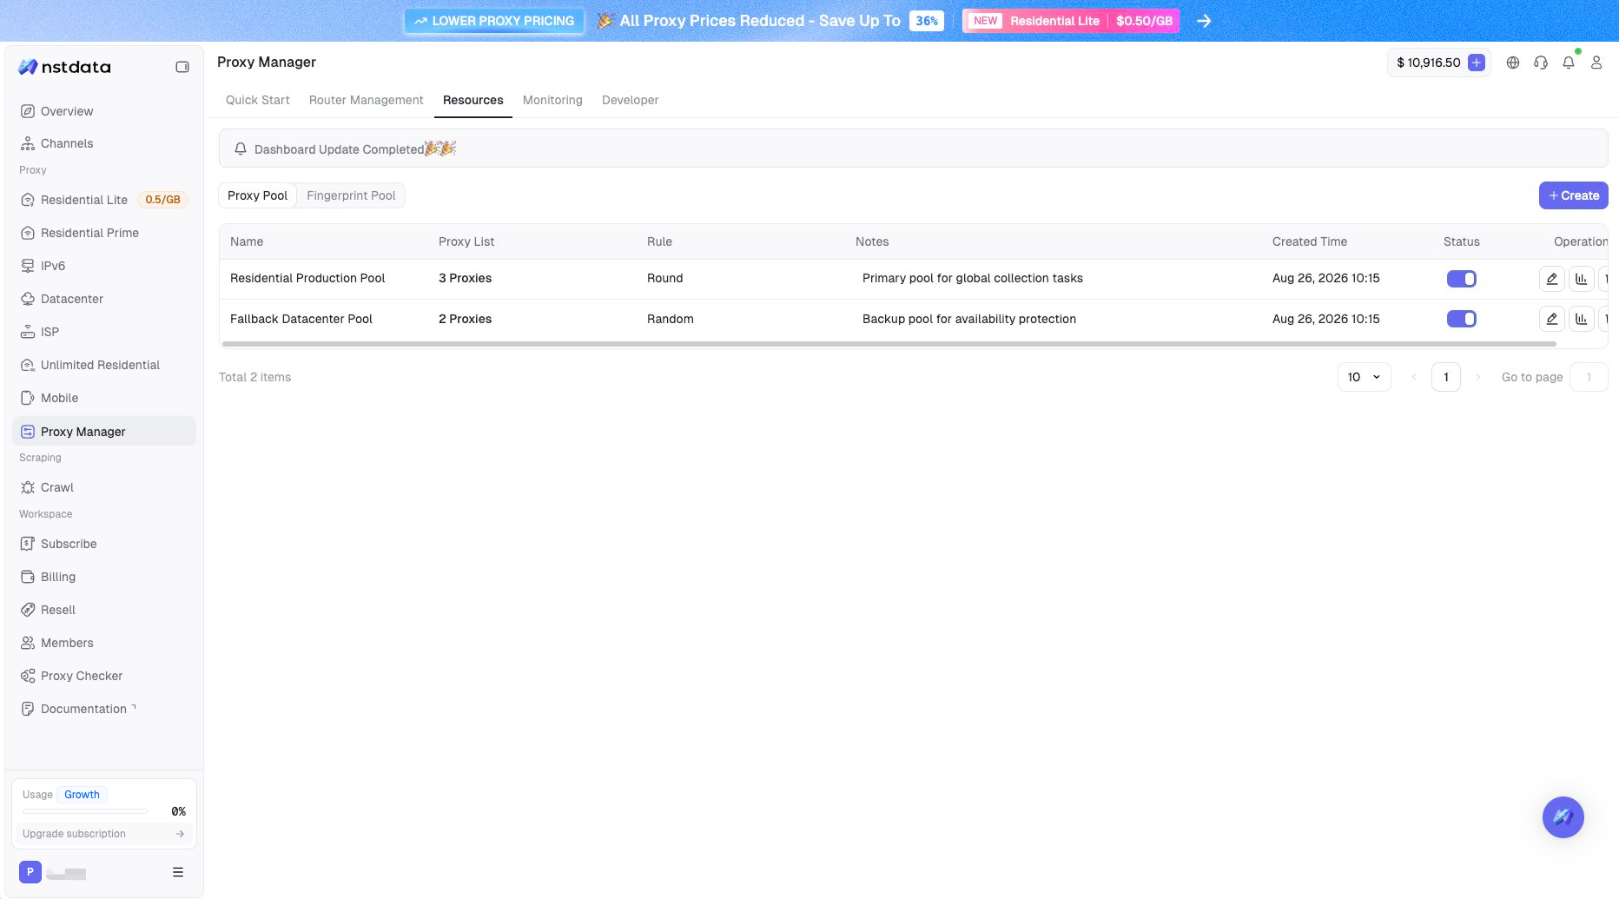Screen dimensions: 1619x899
Task: Open the page size dropdown showing 10
Action: coord(1364,377)
